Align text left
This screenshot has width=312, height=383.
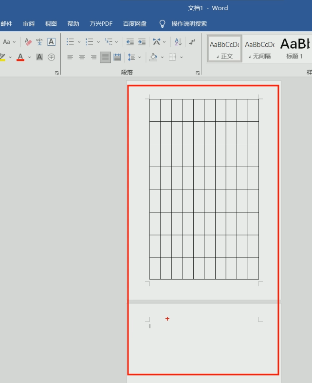tap(70, 57)
